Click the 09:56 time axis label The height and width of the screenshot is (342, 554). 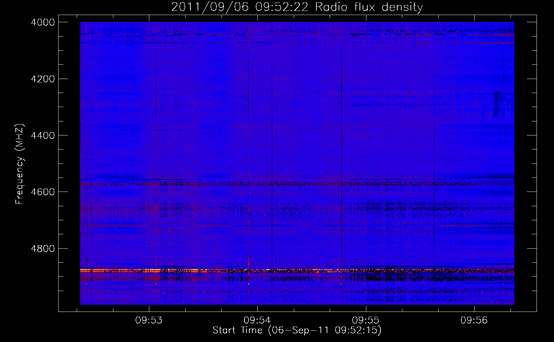(474, 320)
